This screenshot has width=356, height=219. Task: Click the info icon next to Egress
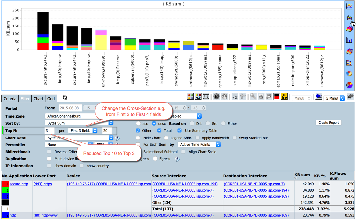point(177,159)
